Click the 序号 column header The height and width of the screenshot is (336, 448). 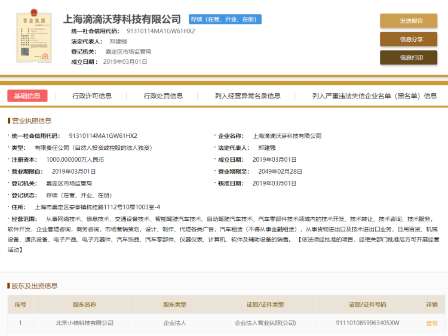pyautogui.click(x=20, y=304)
